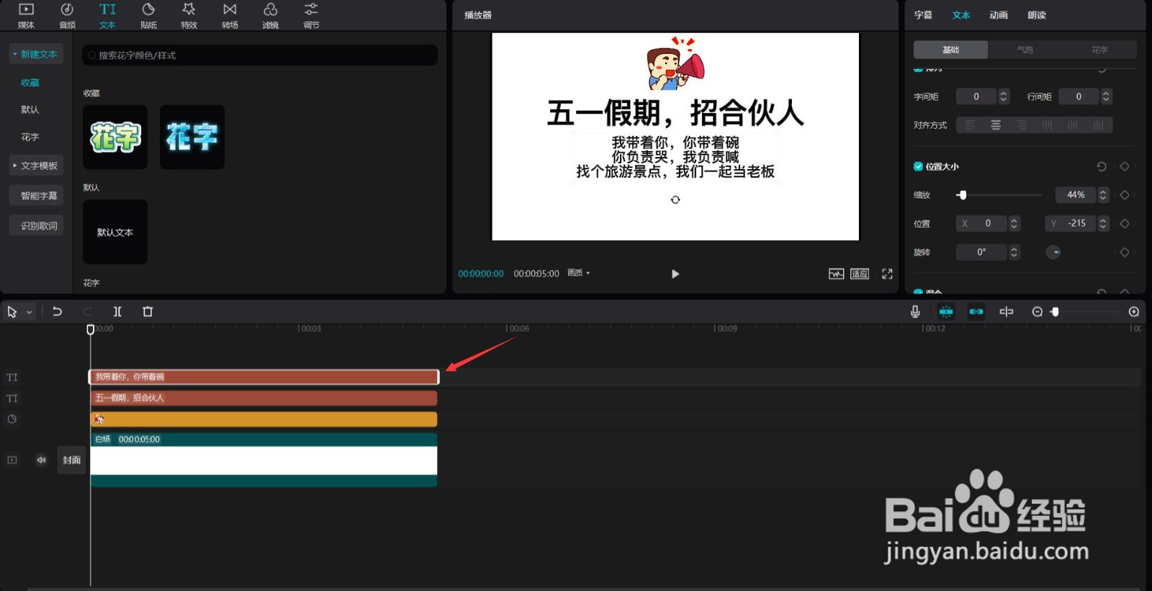Screen dimensions: 1152x591
Task: Step the 行间距 value stepper
Action: point(1107,96)
